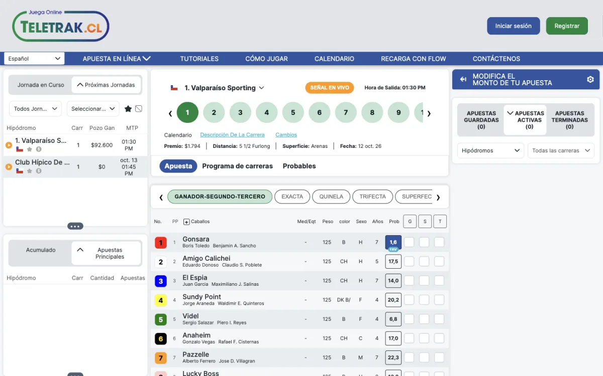603x376 pixels.
Task: Click the crossed-square icon beside favorites star
Action: [139, 109]
